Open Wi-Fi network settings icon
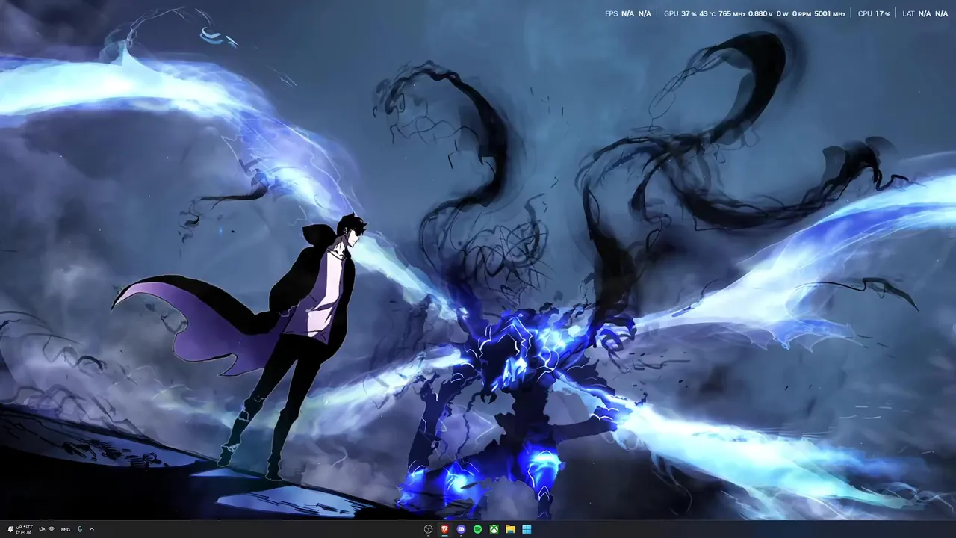The image size is (956, 538). coord(52,529)
